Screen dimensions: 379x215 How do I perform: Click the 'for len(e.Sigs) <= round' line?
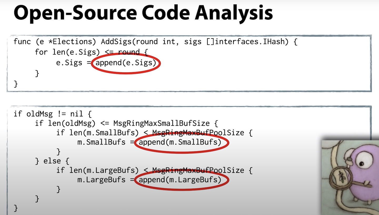(x=92, y=52)
